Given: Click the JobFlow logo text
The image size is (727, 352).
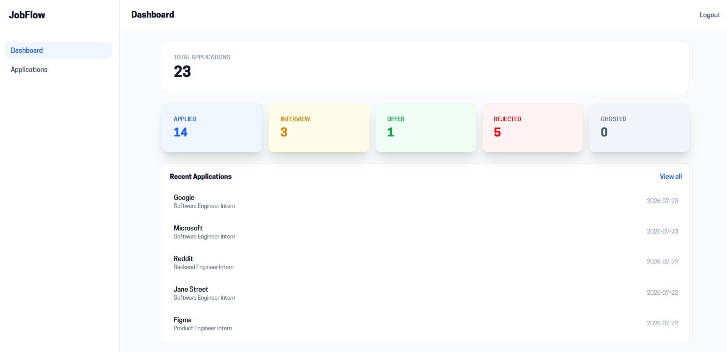Looking at the screenshot, I should click(x=27, y=15).
